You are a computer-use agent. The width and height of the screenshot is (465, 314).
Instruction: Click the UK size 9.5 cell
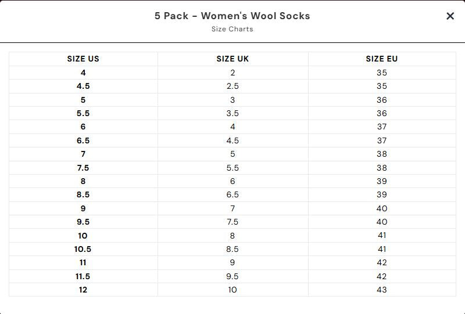tap(233, 276)
